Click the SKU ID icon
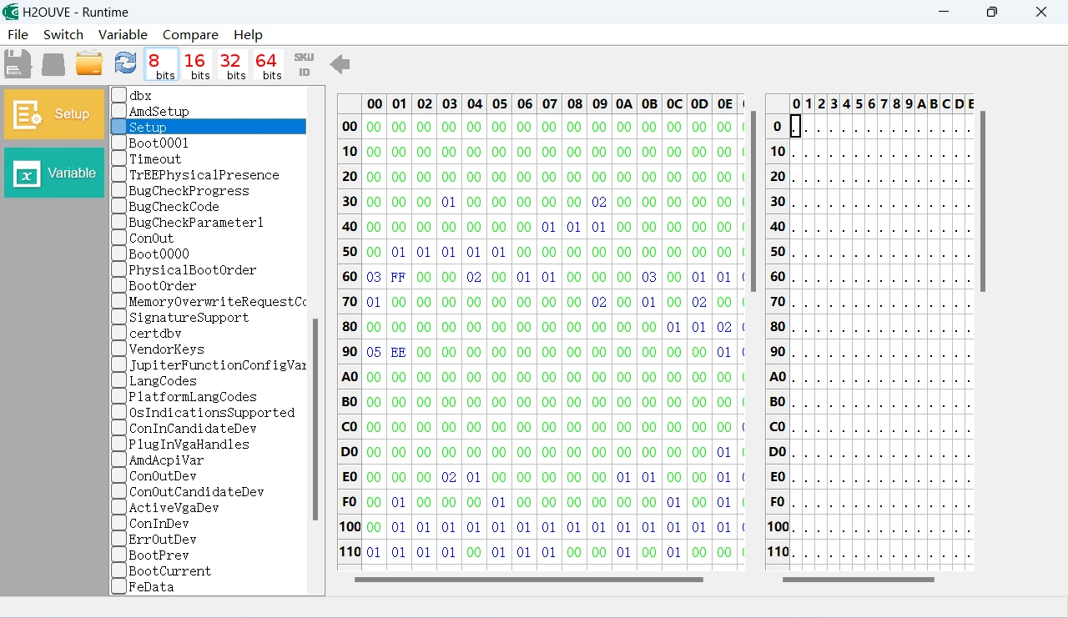Viewport: 1068px width, 618px height. point(304,64)
